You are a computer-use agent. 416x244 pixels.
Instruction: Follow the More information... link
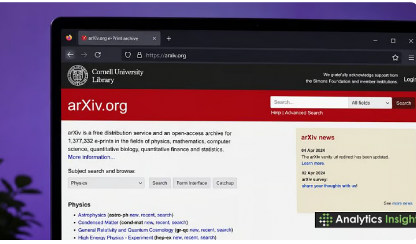[x=91, y=157]
